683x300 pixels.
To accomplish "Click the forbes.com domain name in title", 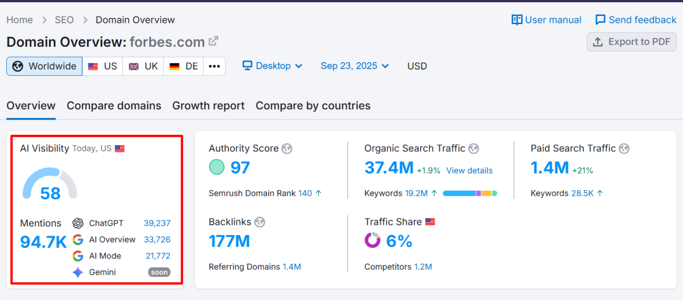I will click(167, 42).
